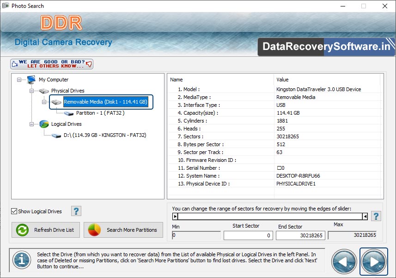Click the green refresh arrows icon
The image size is (396, 278).
coord(22,230)
